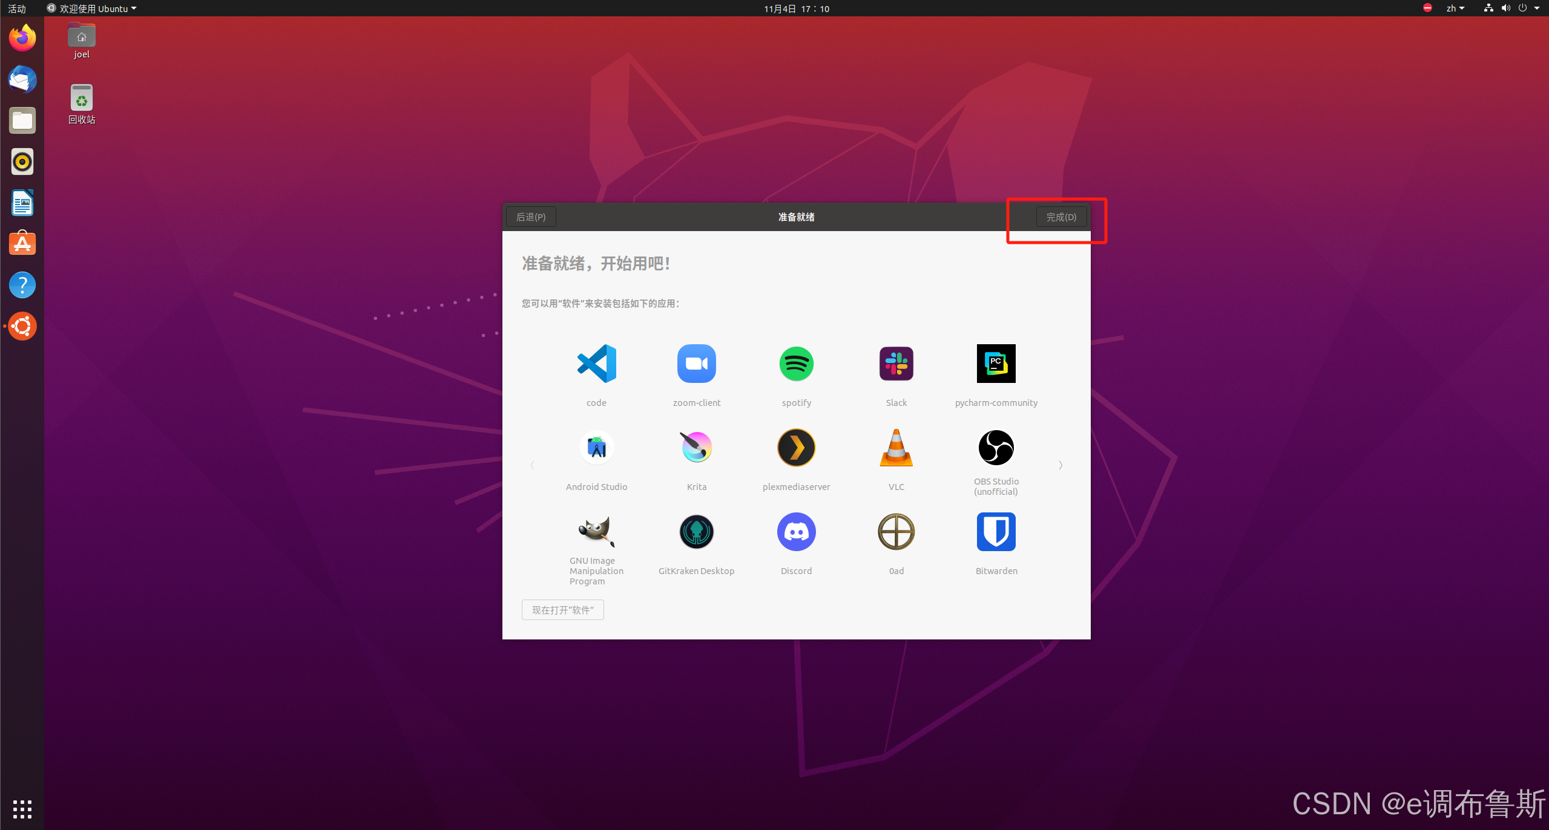Image resolution: width=1549 pixels, height=830 pixels.
Task: Open Ubuntu Software from the dock
Action: click(22, 244)
